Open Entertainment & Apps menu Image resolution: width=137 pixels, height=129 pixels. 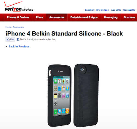pyautogui.click(x=84, y=17)
